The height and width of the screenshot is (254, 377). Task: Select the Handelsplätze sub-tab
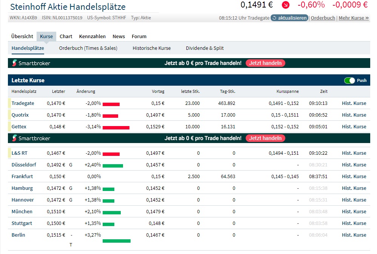click(28, 48)
